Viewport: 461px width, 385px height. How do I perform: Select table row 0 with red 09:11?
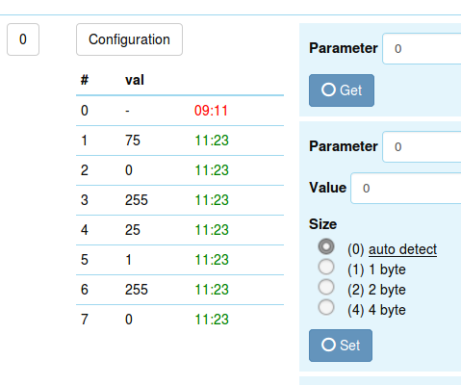tap(180, 111)
